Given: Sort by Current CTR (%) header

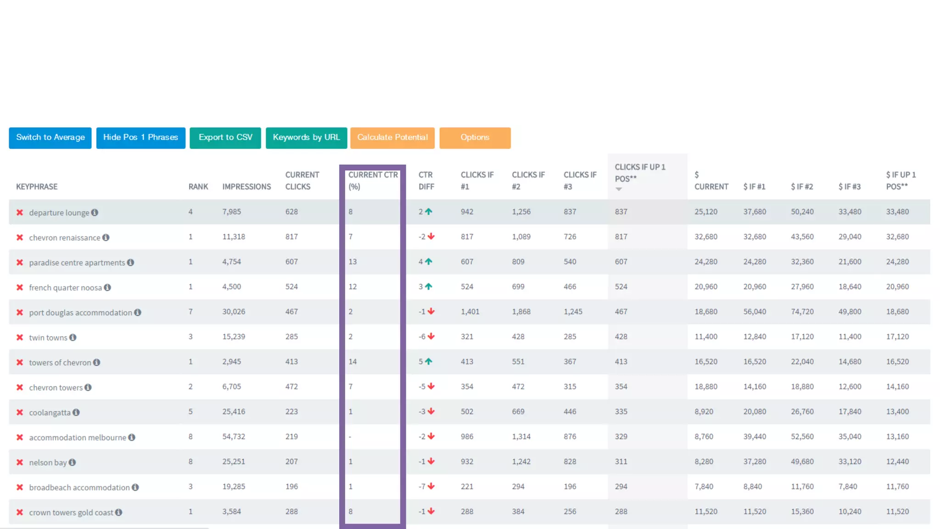Looking at the screenshot, I should tap(372, 180).
